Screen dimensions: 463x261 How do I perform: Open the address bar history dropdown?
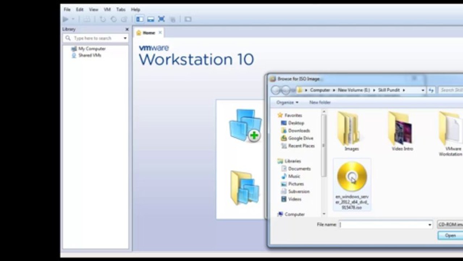point(422,90)
